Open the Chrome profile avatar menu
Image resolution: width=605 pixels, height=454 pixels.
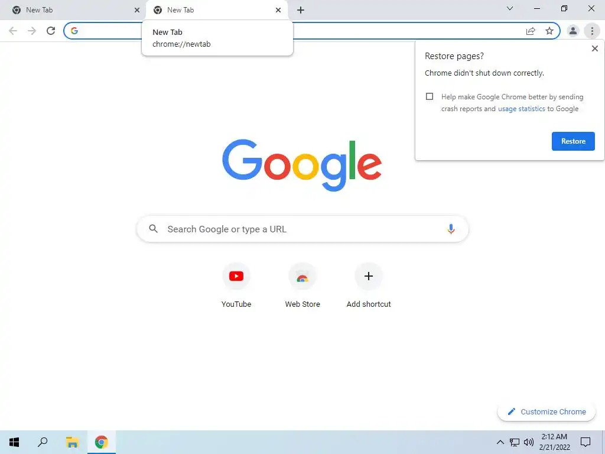pyautogui.click(x=573, y=31)
